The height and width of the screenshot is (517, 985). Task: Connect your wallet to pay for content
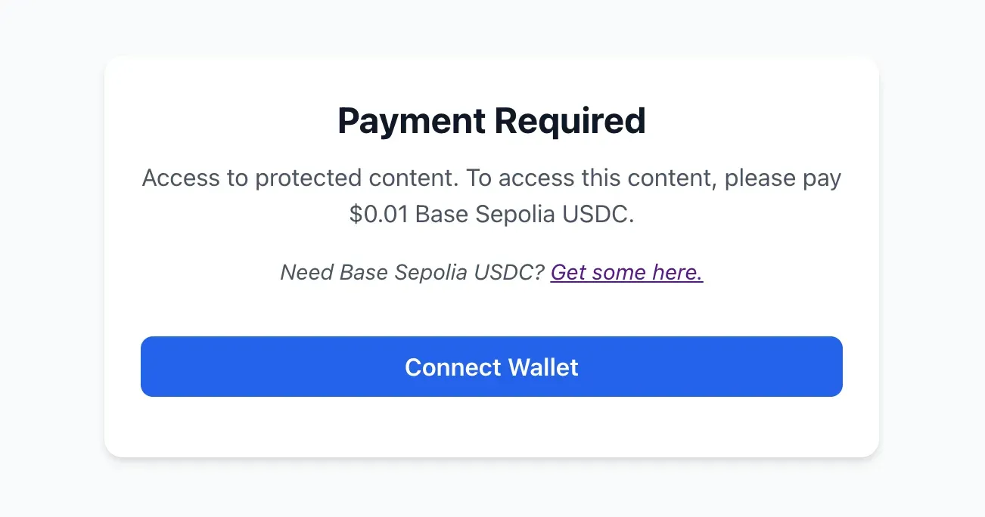pos(492,367)
